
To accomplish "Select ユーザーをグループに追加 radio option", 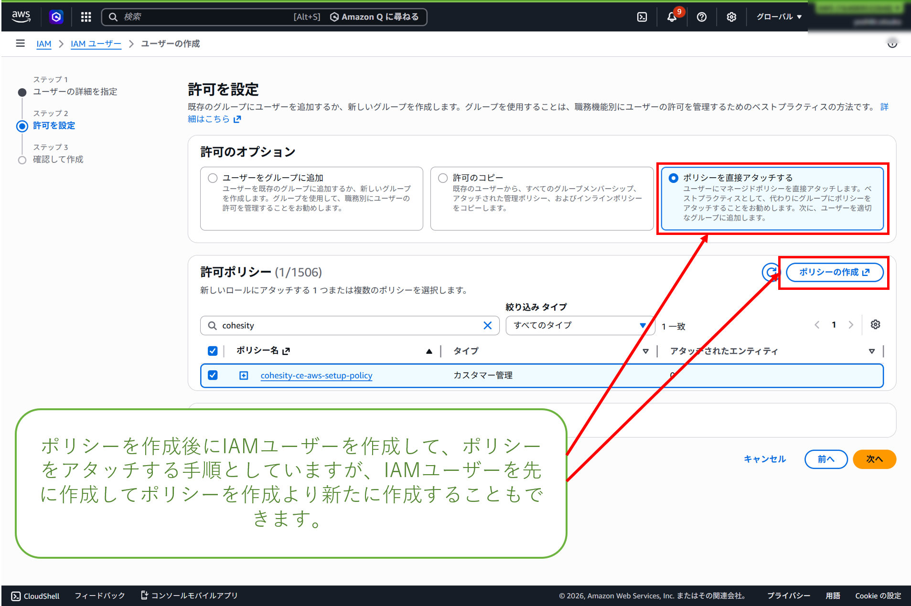I will (x=213, y=178).
